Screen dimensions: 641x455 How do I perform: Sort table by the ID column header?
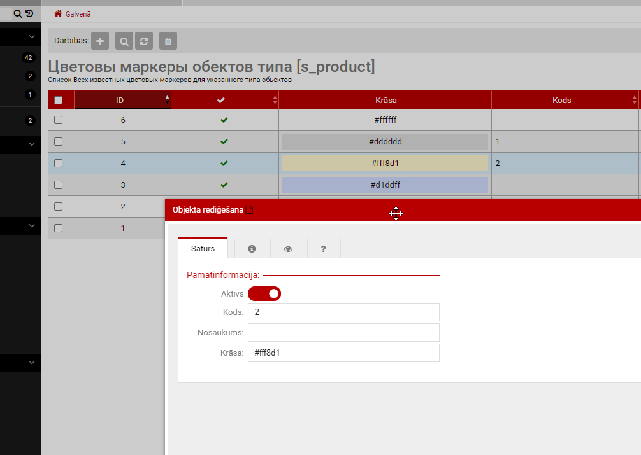pos(120,100)
